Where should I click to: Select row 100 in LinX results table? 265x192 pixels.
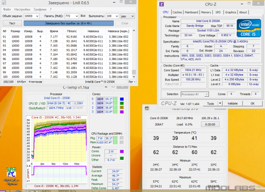tap(67, 77)
